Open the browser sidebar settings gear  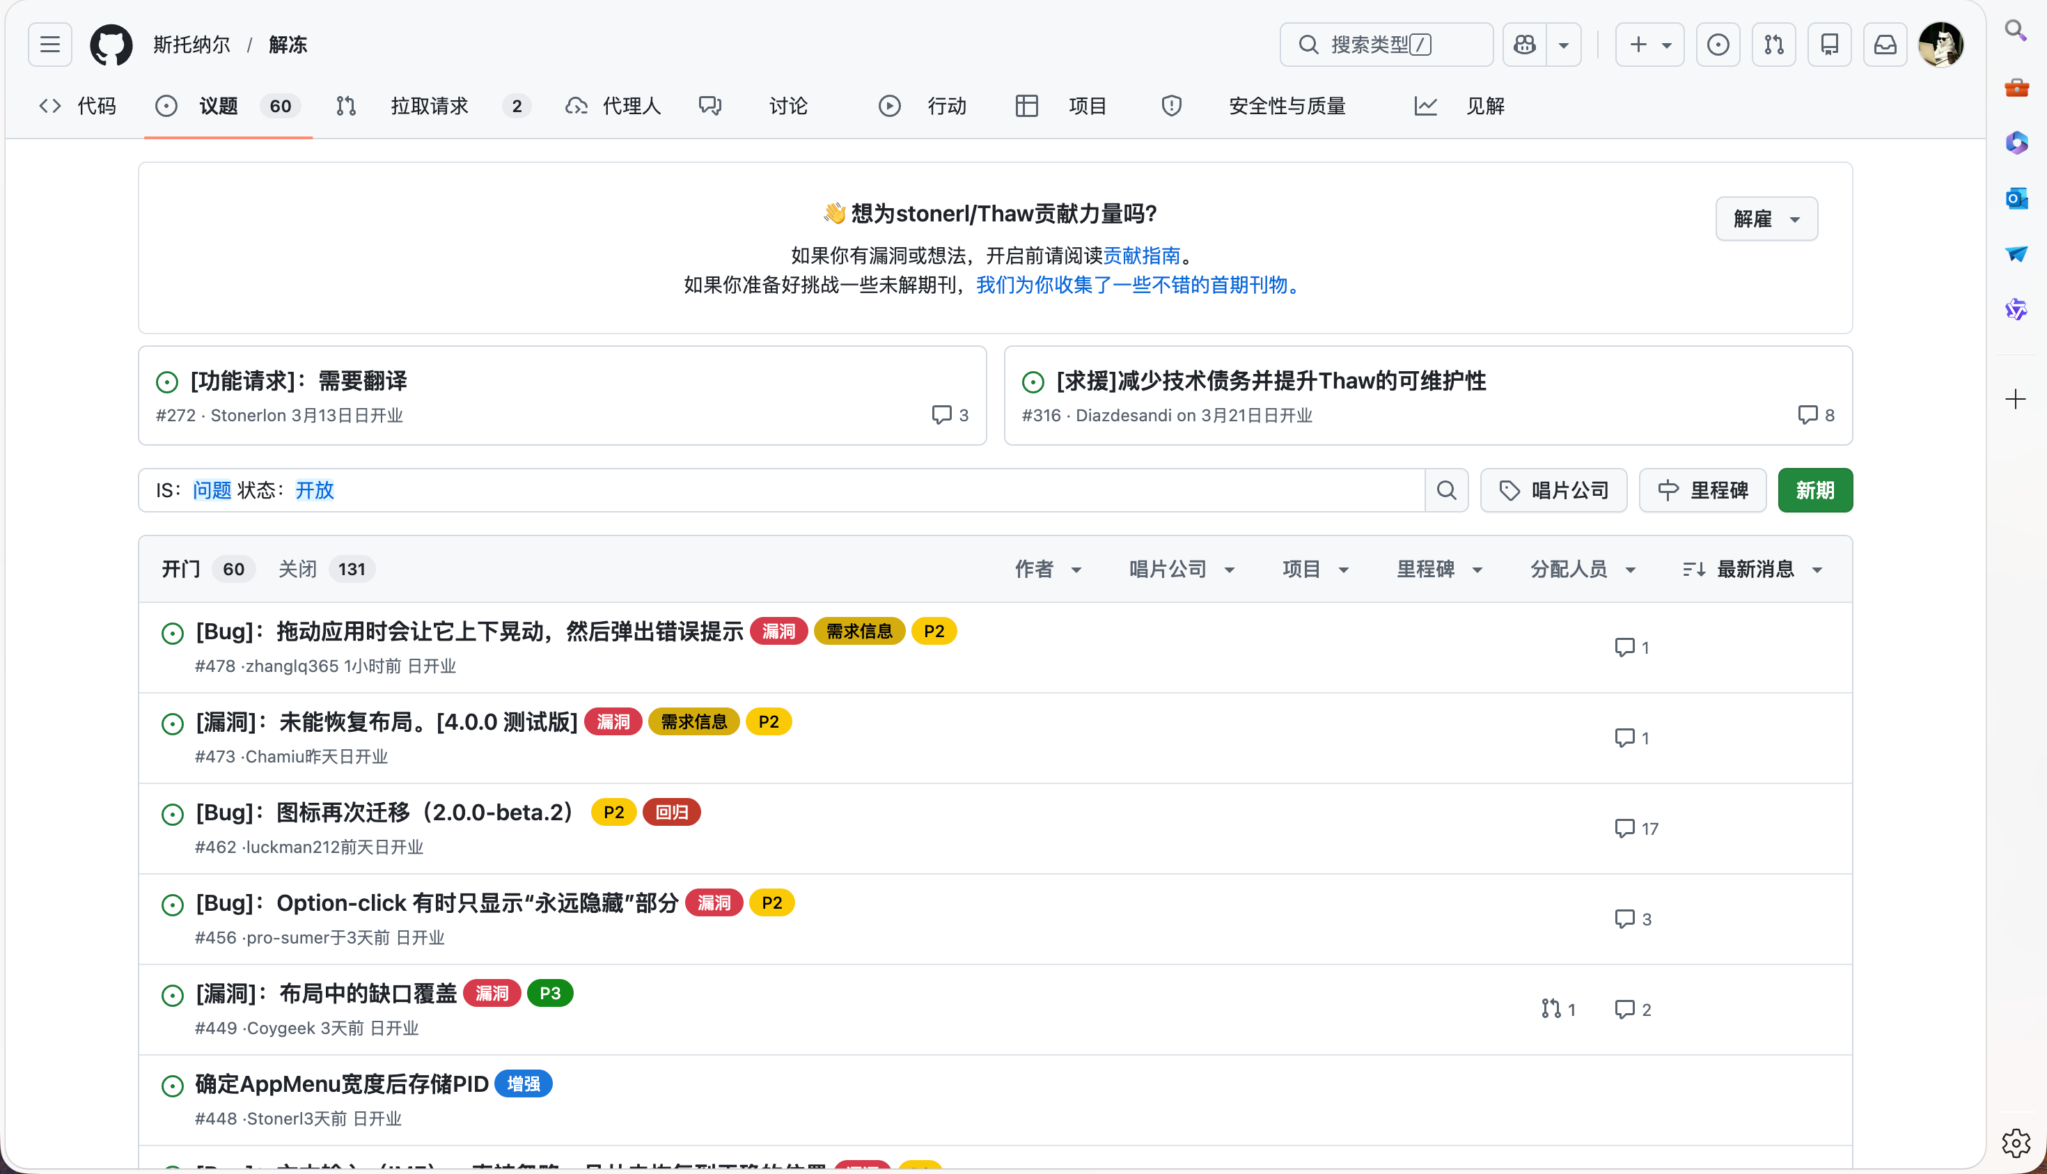click(2016, 1142)
